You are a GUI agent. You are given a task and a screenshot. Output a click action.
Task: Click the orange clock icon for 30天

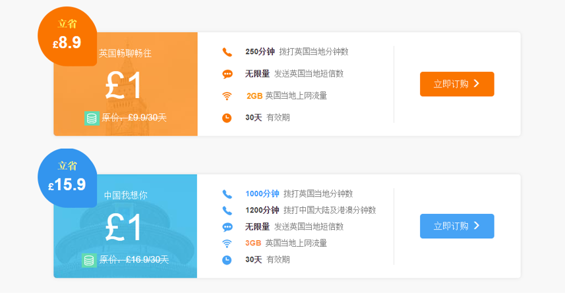(227, 118)
